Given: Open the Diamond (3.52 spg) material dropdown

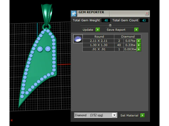Looking at the screenshot, I should 114,115.
